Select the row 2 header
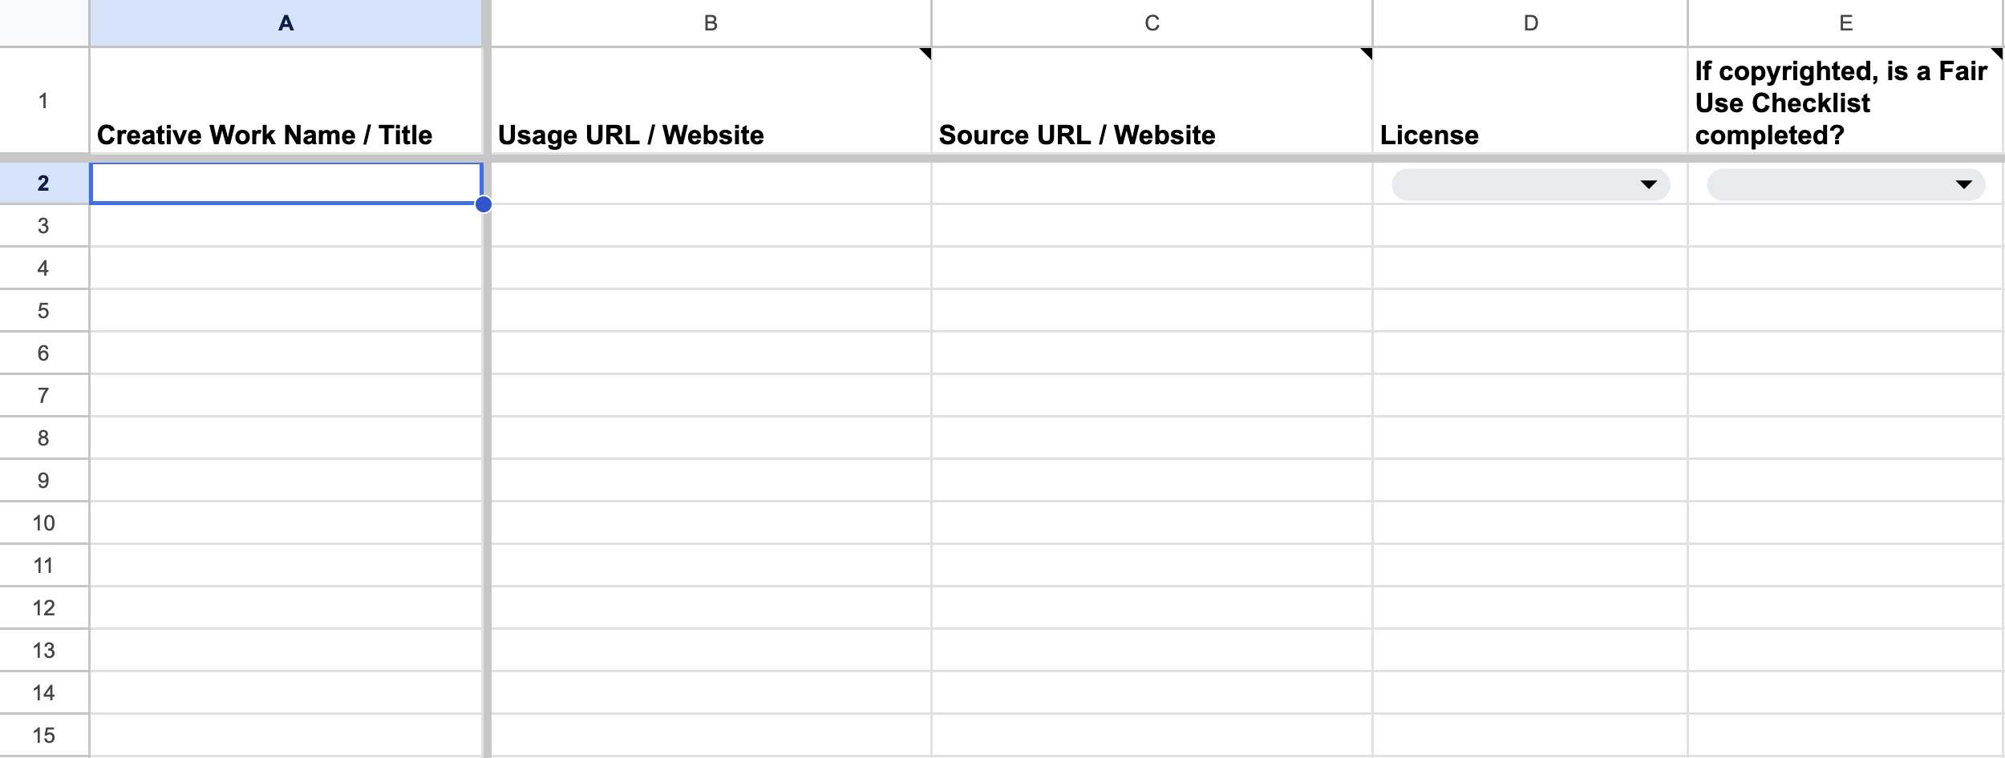The width and height of the screenshot is (2005, 758). click(x=43, y=183)
